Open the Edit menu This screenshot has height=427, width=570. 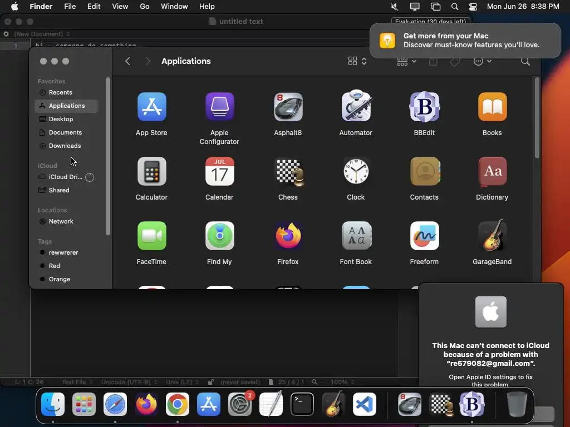pos(94,7)
